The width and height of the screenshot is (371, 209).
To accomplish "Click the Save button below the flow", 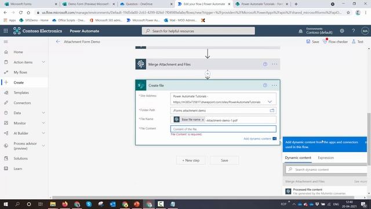I will pos(224,160).
